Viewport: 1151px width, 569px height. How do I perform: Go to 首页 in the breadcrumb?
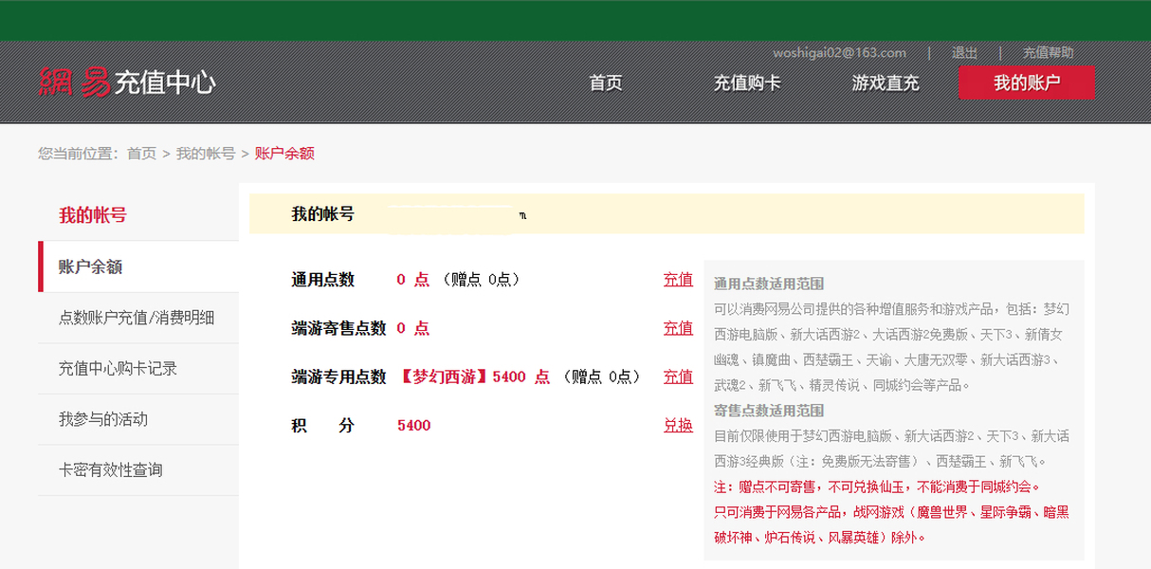[x=141, y=153]
